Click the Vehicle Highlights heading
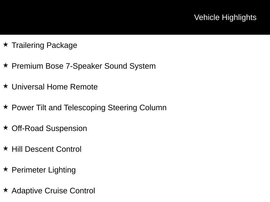 (x=225, y=18)
